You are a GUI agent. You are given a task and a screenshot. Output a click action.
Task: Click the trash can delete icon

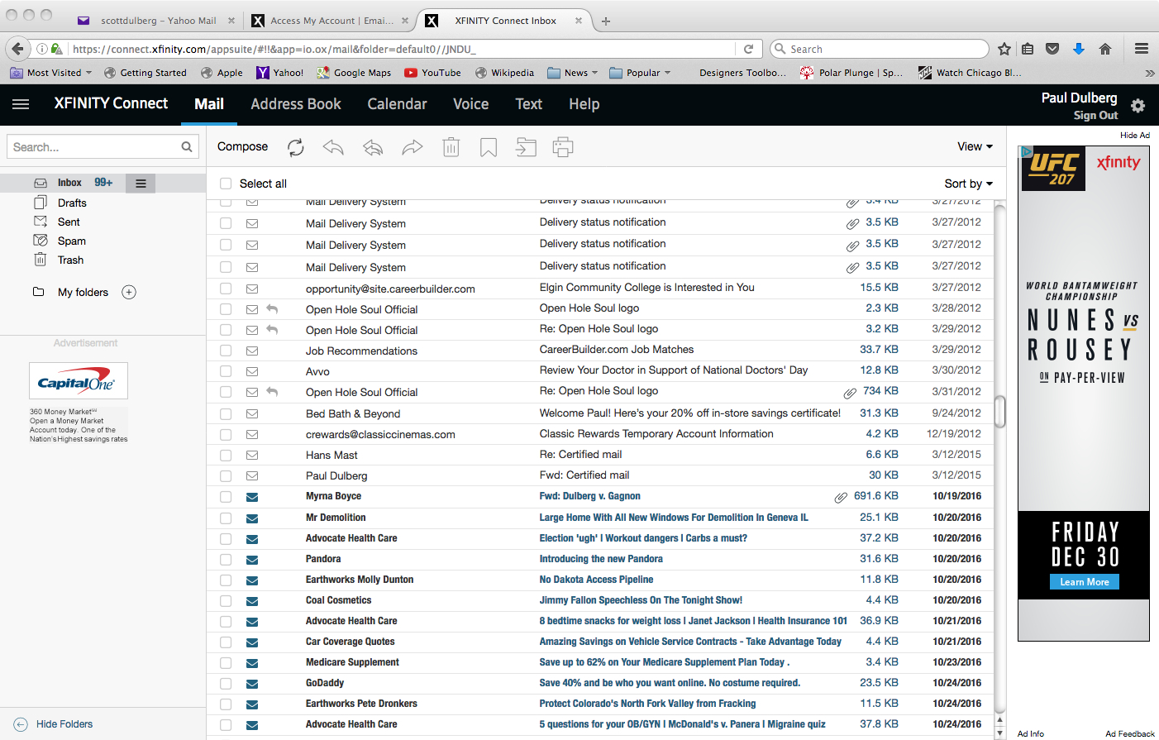coord(451,147)
